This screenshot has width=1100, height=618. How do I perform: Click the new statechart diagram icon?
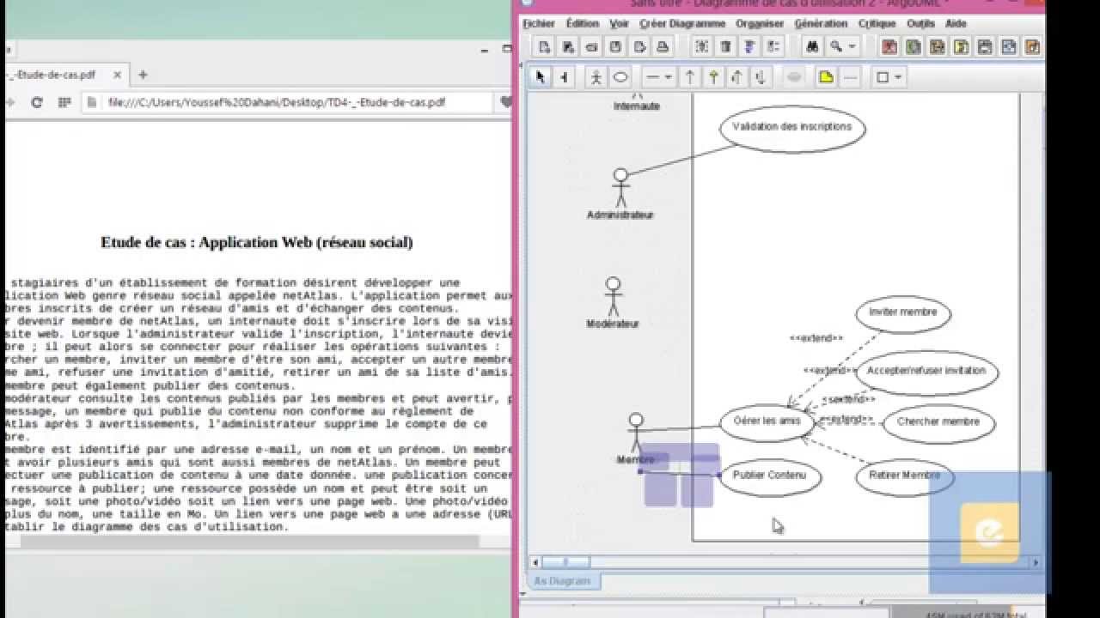pyautogui.click(x=986, y=46)
